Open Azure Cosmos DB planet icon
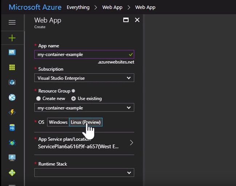The image size is (236, 186). [x=12, y=142]
